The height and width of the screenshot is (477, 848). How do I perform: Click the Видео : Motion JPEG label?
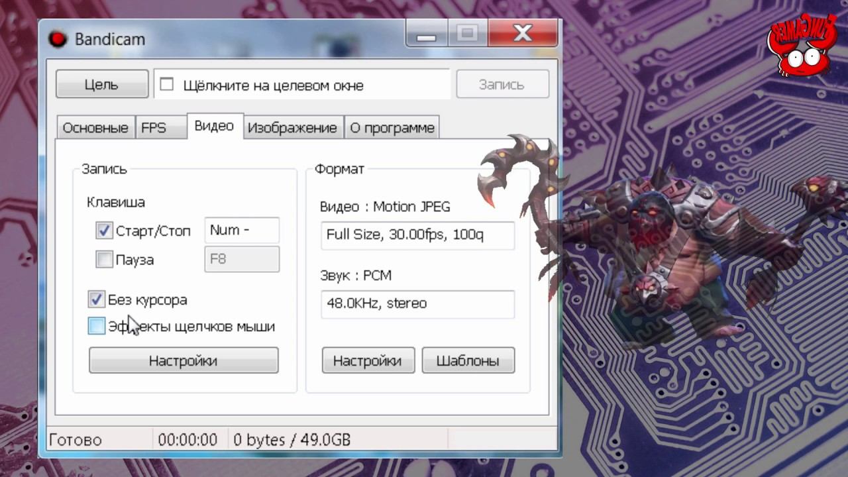(385, 207)
